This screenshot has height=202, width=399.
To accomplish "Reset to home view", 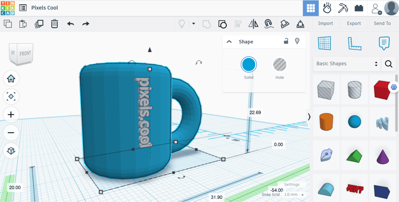I will coord(11,79).
